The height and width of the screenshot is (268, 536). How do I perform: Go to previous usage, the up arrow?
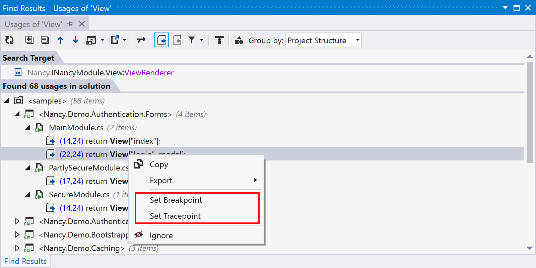click(60, 40)
